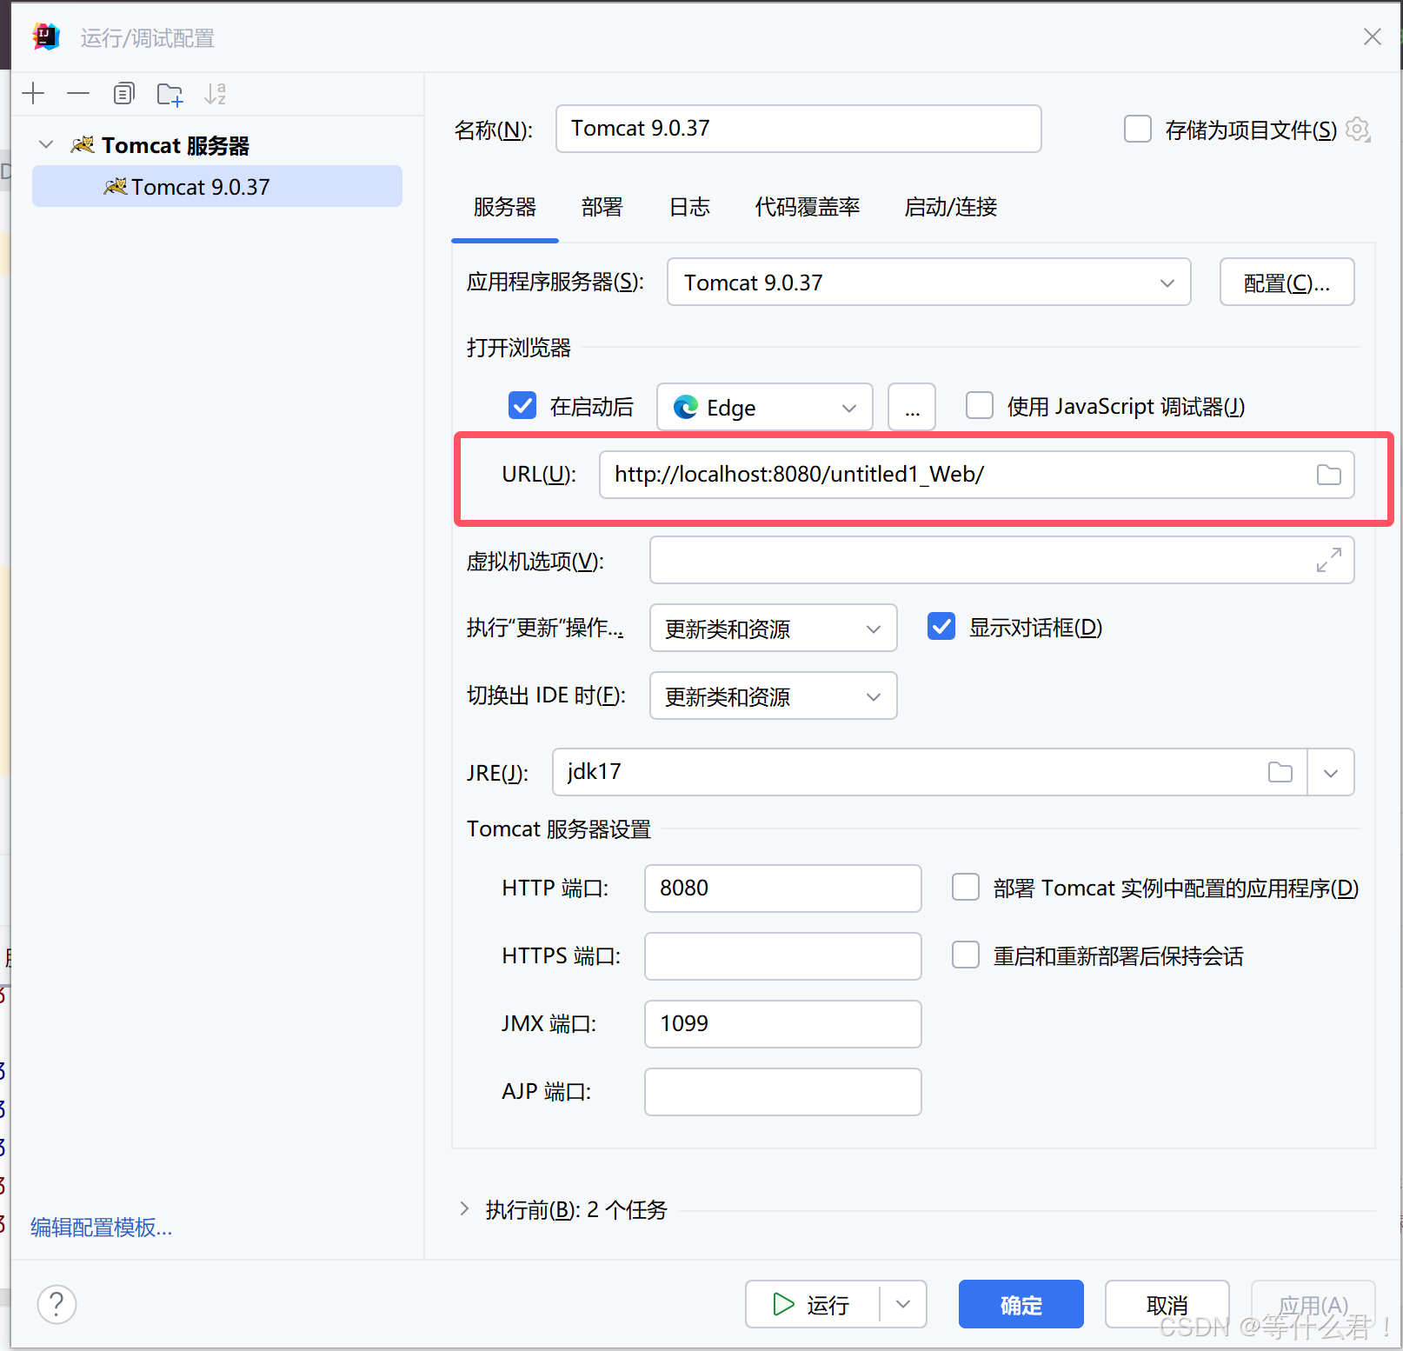Switch to the Logs tab
The width and height of the screenshot is (1403, 1351).
tap(689, 207)
